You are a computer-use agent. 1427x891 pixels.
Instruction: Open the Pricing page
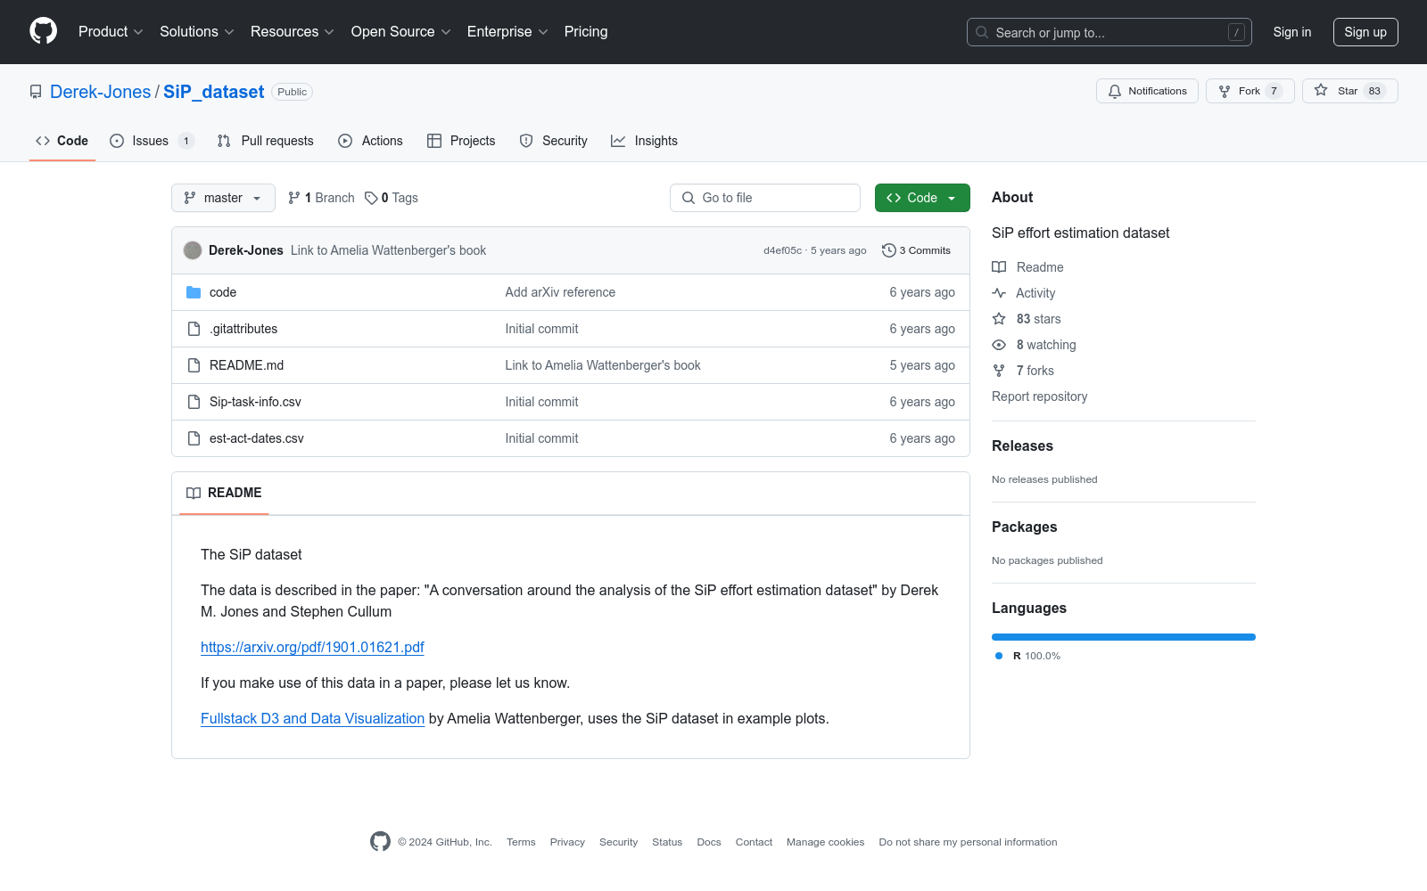(x=586, y=32)
